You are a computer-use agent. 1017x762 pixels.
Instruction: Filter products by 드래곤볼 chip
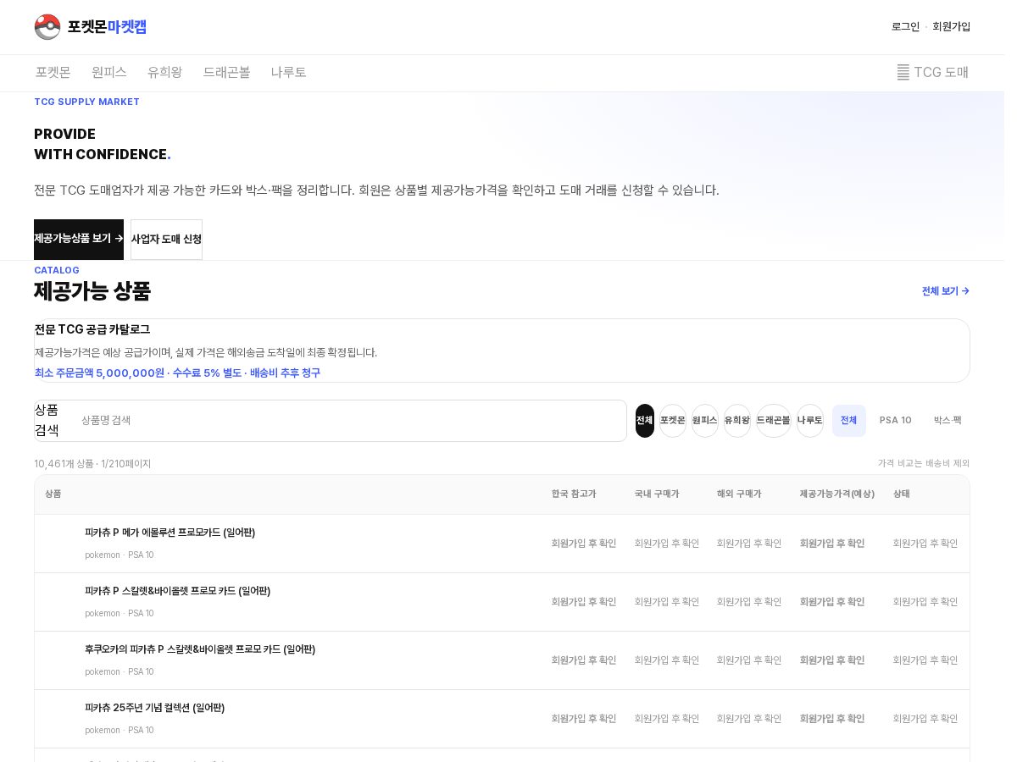[x=774, y=421]
